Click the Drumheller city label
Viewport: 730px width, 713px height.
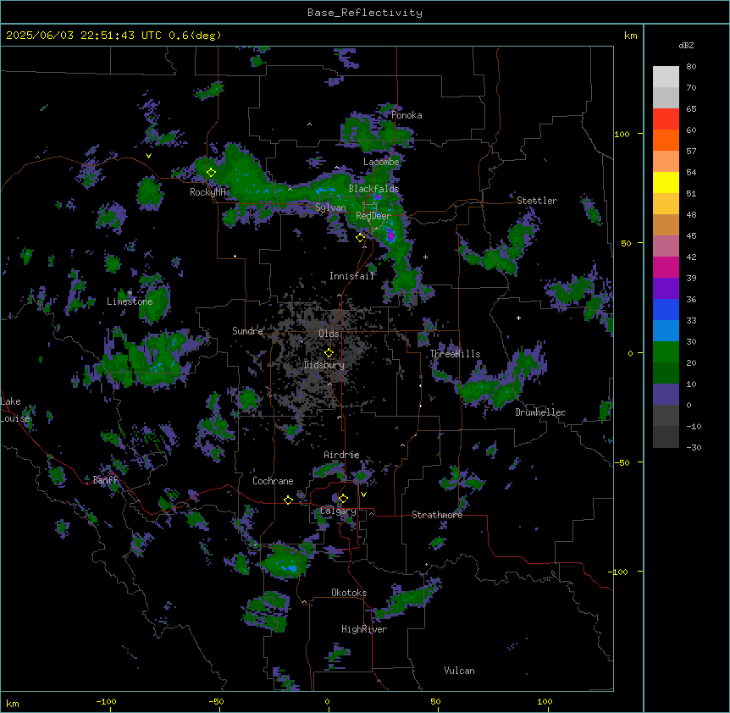[540, 412]
